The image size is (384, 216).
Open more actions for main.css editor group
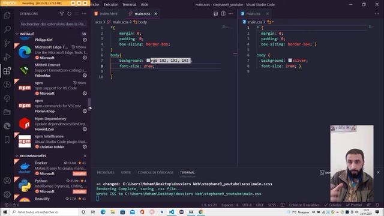(x=377, y=14)
